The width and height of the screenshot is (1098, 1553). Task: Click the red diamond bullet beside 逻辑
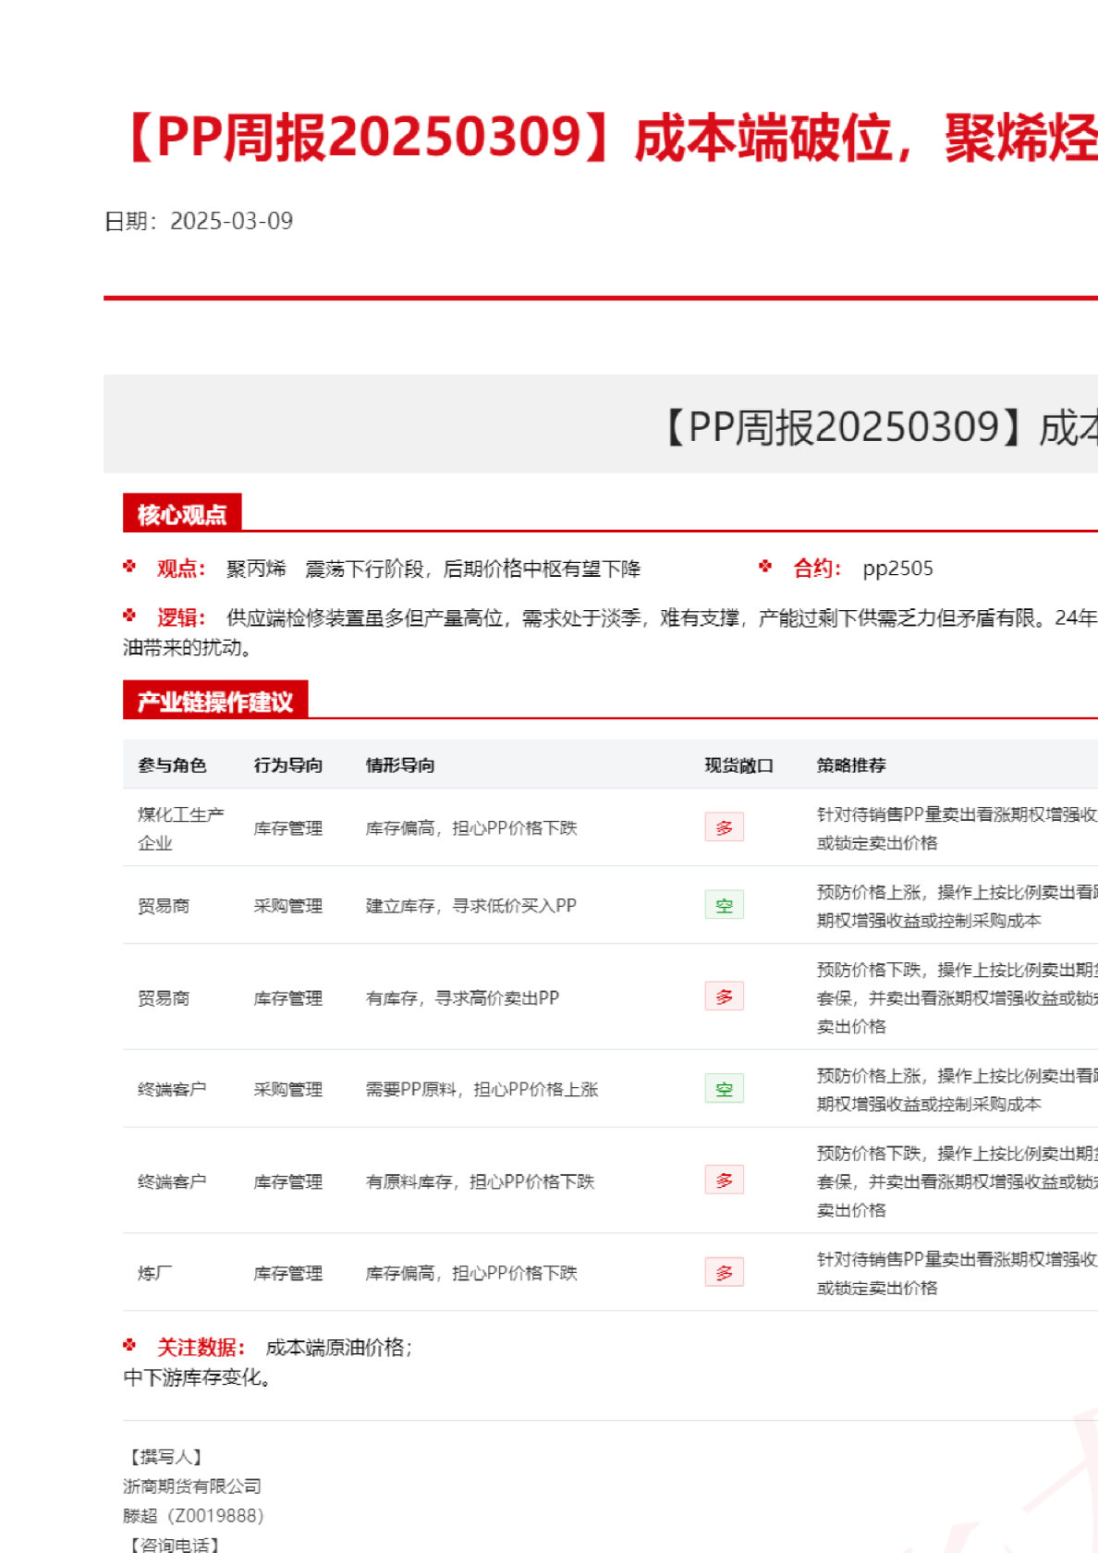(x=129, y=616)
